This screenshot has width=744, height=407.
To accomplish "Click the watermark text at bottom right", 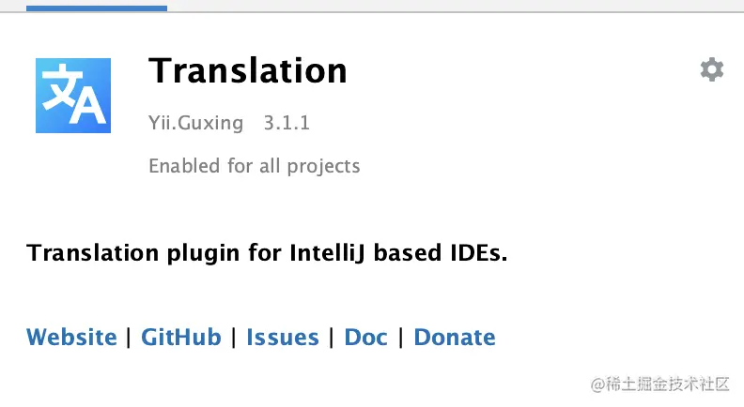I will [660, 384].
